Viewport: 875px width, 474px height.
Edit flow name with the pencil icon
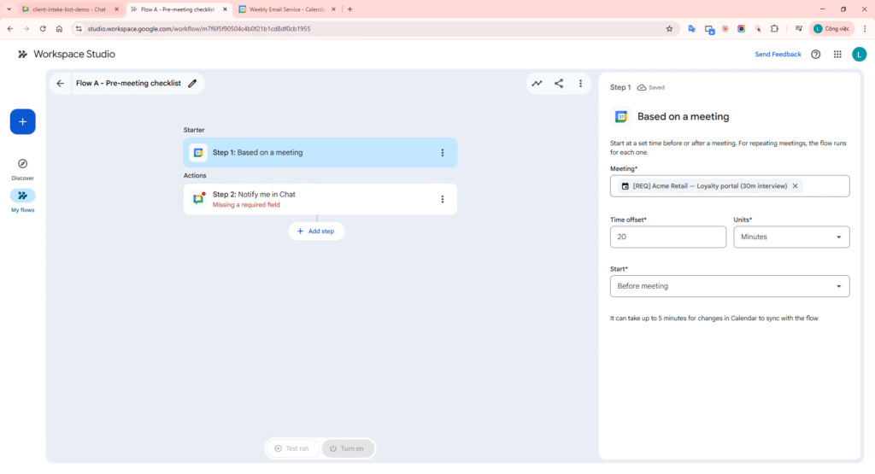pos(192,84)
